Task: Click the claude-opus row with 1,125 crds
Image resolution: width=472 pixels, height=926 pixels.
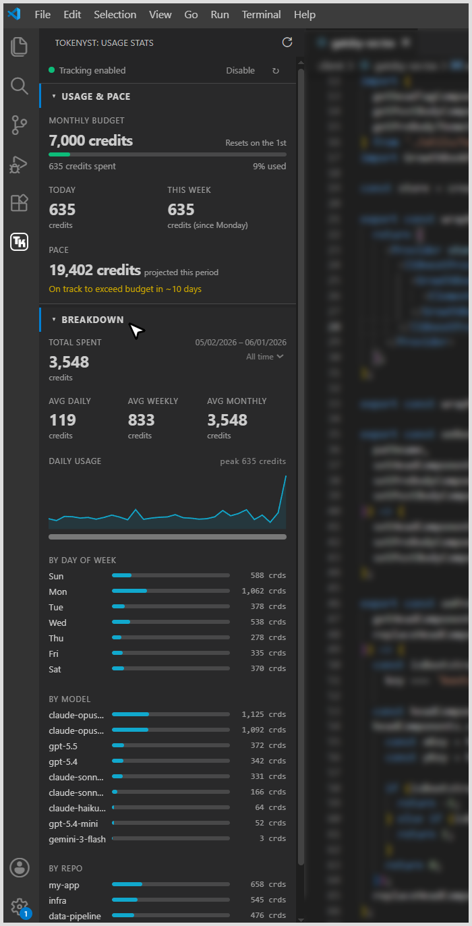Action: coord(167,714)
